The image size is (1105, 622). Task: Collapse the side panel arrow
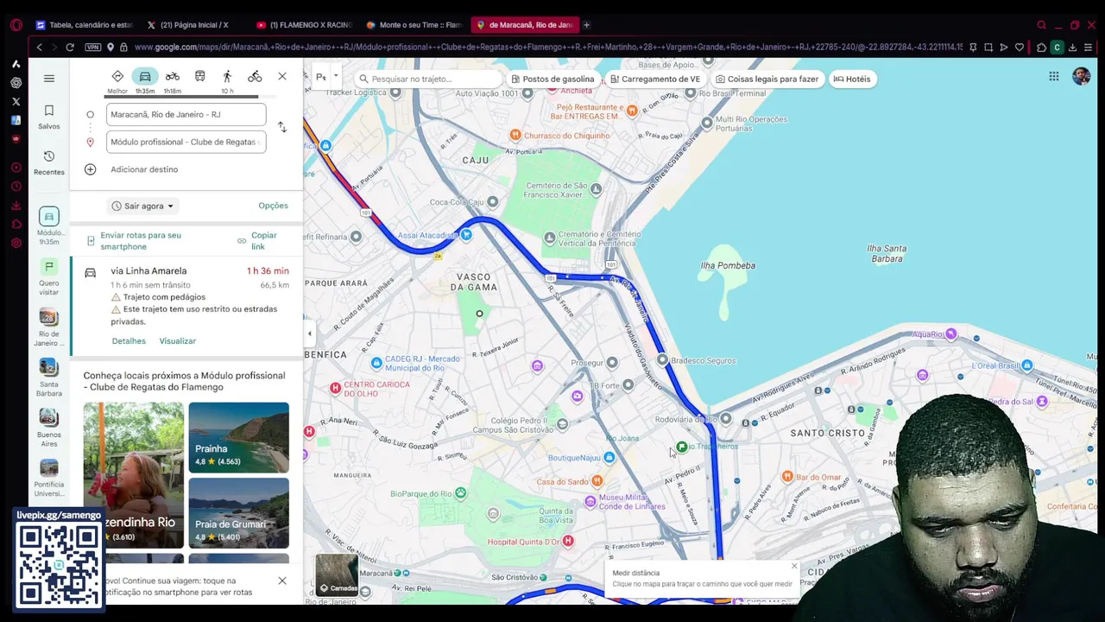pyautogui.click(x=309, y=333)
